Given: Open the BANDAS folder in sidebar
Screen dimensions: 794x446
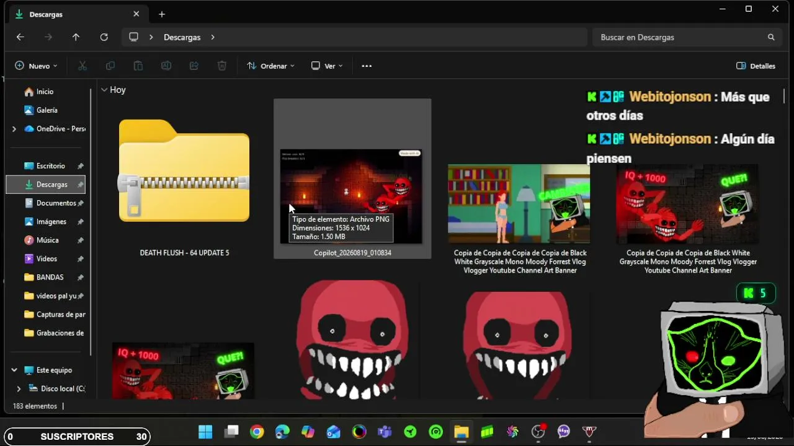Looking at the screenshot, I should [x=45, y=278].
